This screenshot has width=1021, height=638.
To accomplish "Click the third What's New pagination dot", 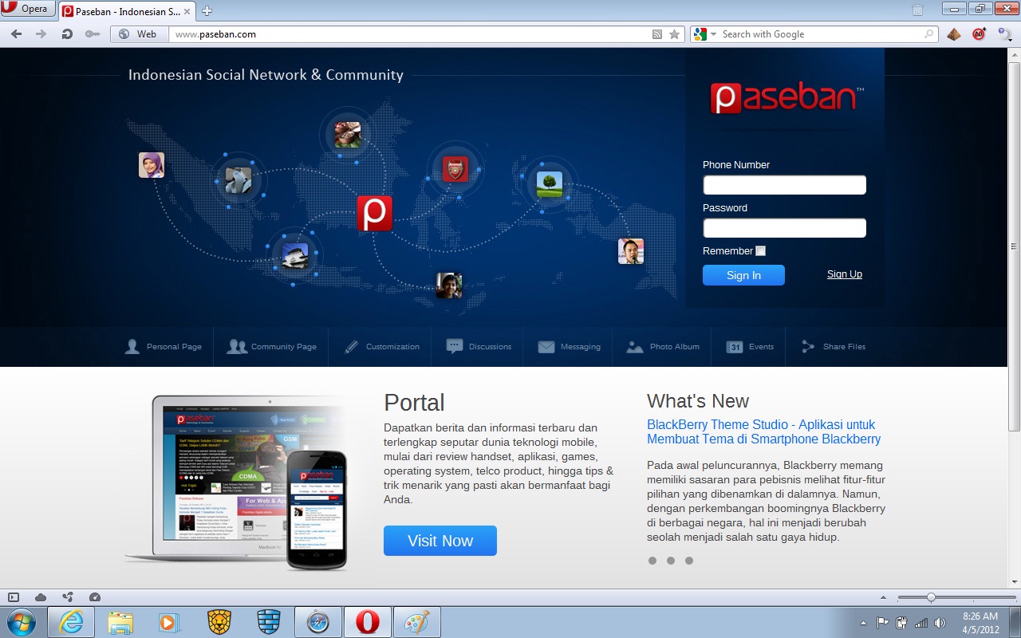I will 689,561.
